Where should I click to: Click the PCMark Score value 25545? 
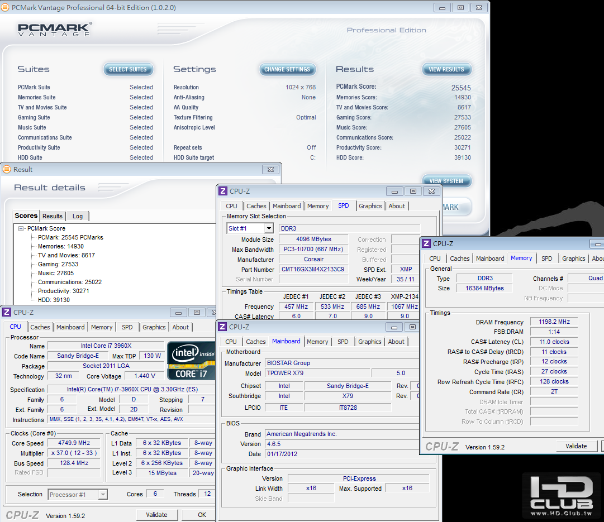[x=461, y=88]
